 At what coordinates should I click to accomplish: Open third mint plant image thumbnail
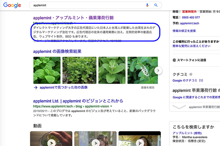coord(112,70)
